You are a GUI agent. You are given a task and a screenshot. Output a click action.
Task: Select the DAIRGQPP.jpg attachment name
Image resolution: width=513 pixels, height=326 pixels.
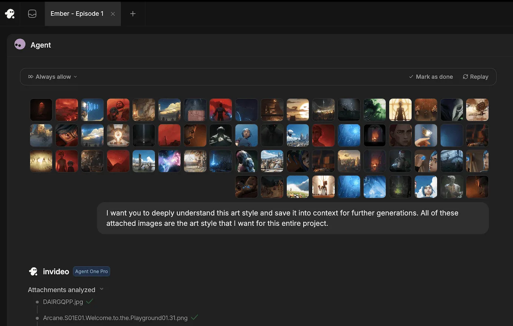point(63,302)
